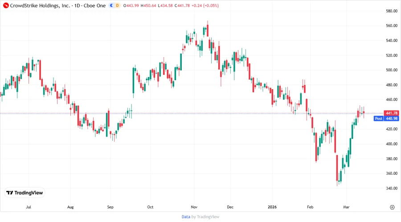The width and height of the screenshot is (401, 222).
Task: Click the Feb time axis label
Action: 310,207
